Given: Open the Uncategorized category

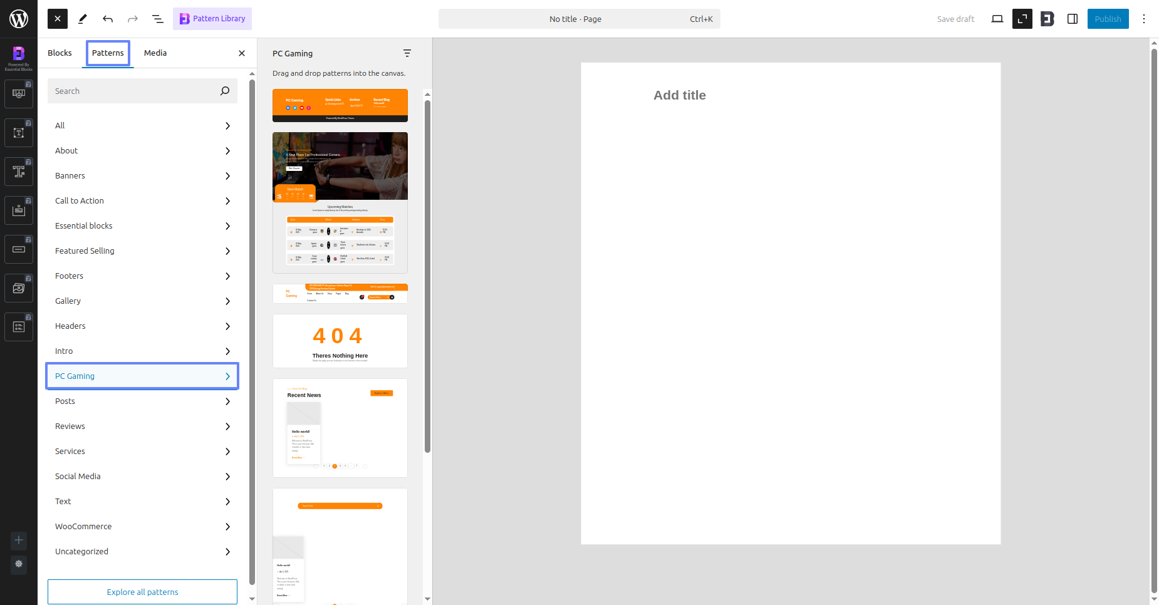Looking at the screenshot, I should 142,552.
